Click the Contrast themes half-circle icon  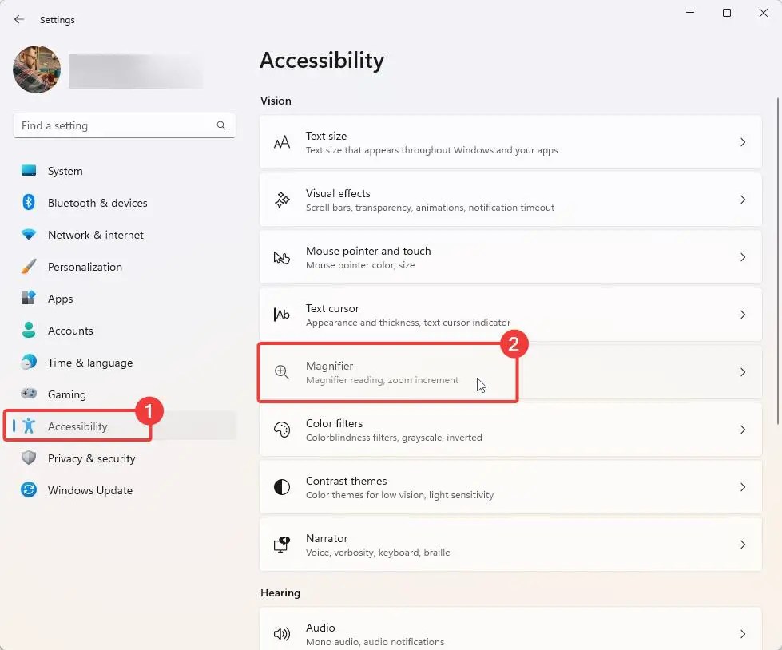(x=282, y=487)
